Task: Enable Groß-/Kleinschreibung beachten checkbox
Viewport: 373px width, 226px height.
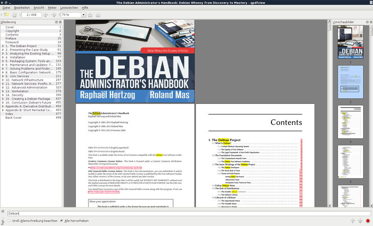Action: [x=9, y=220]
